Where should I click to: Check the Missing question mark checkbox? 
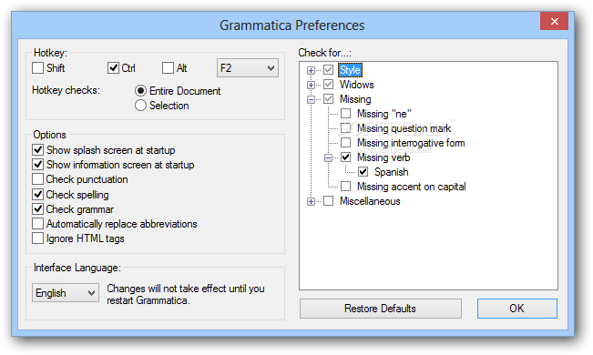[x=345, y=128]
